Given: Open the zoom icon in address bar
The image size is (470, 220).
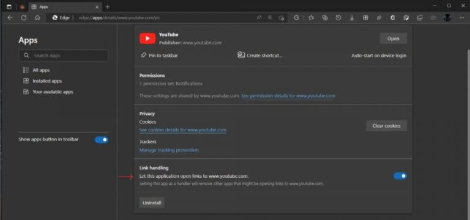Looking at the screenshot, I should pos(270,18).
